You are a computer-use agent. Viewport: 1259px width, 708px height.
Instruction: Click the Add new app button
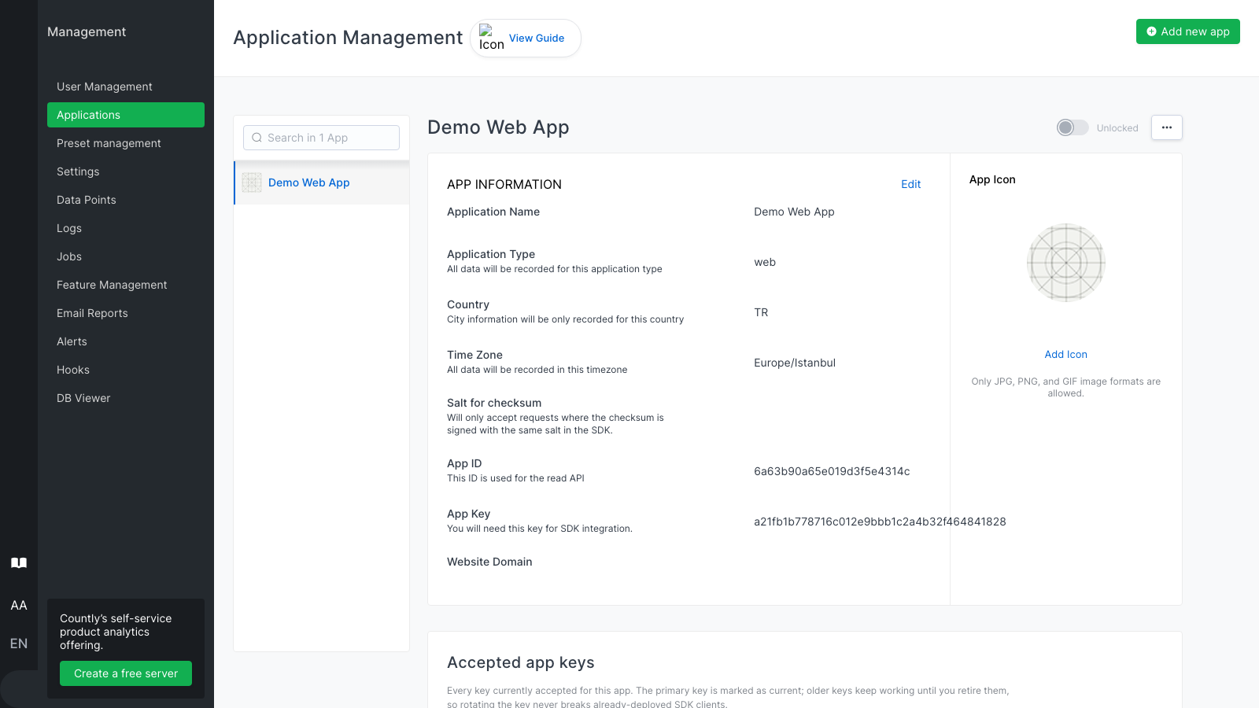point(1188,31)
